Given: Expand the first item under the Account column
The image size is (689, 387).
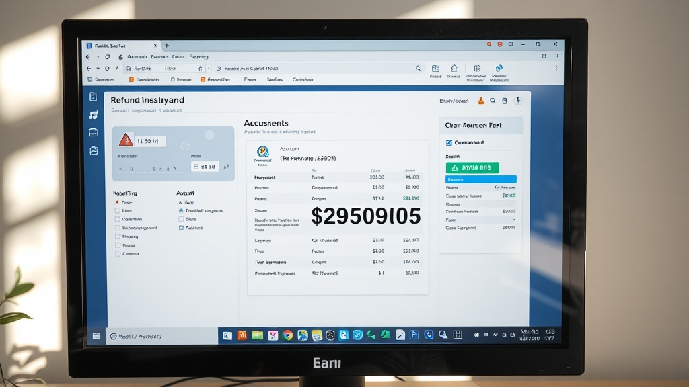Looking at the screenshot, I should point(180,202).
